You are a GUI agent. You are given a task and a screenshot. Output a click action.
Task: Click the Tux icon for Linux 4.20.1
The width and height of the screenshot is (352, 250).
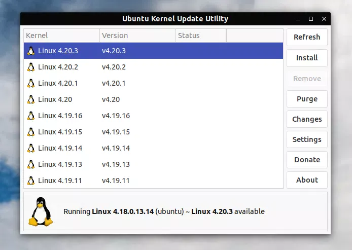[31, 83]
